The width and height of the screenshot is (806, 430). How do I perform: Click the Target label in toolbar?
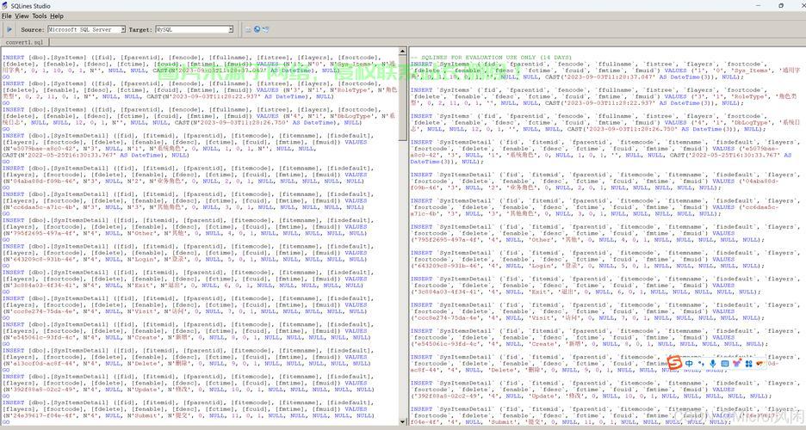140,30
